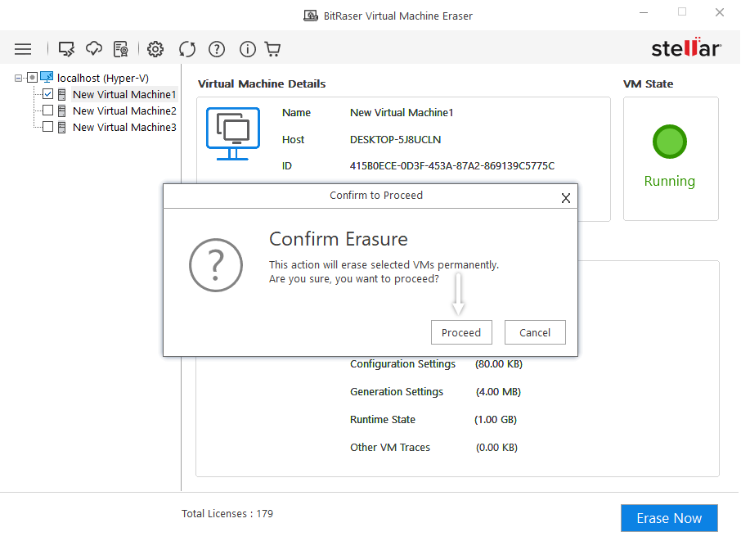Click the Virtual Machine Details heading
Image resolution: width=741 pixels, height=541 pixels.
[x=262, y=84]
